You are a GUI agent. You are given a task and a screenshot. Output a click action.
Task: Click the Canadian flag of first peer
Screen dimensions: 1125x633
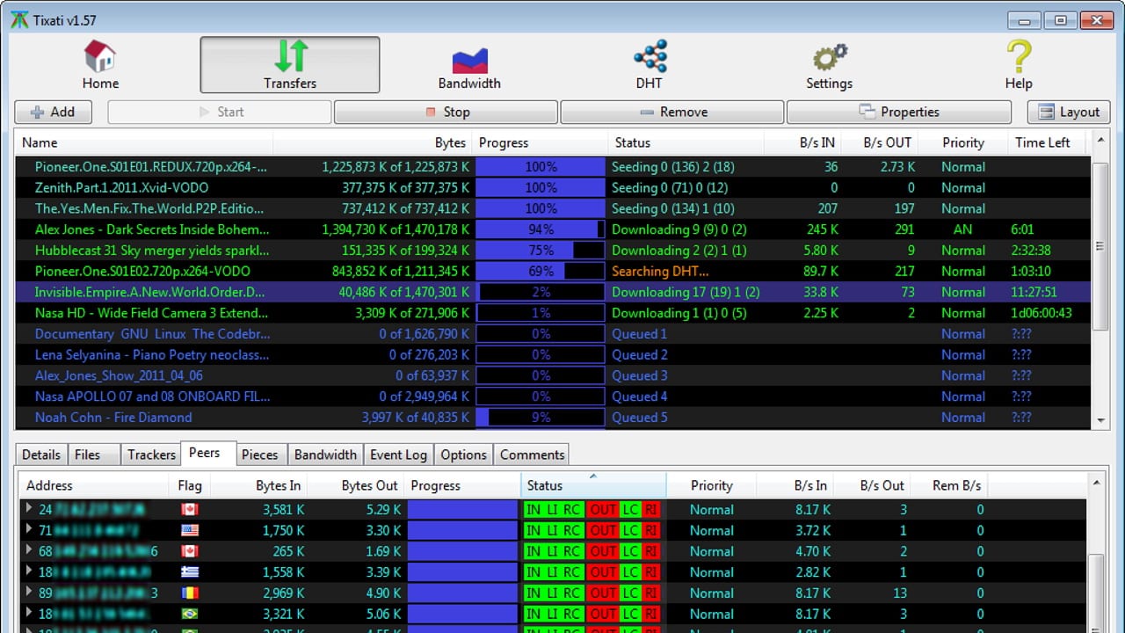(189, 510)
